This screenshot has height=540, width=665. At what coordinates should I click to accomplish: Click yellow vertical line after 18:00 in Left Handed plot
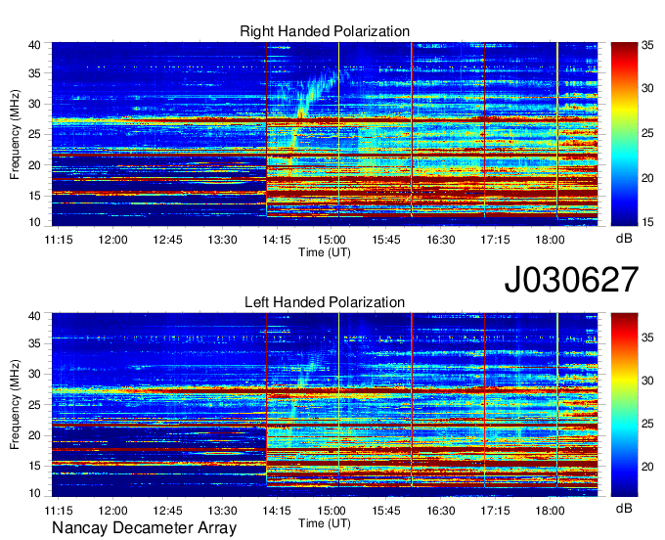[x=557, y=399]
